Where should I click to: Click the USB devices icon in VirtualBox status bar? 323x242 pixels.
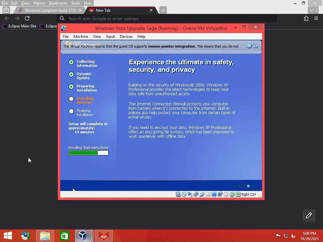pyautogui.click(x=202, y=194)
